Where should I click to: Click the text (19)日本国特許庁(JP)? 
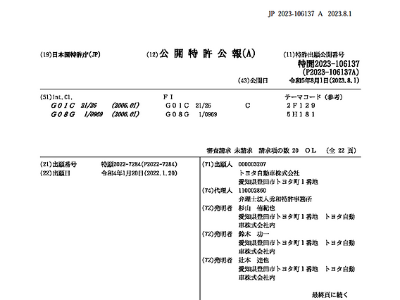[70, 55]
